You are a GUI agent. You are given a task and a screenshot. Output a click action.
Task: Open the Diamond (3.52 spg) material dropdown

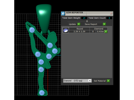(90, 81)
